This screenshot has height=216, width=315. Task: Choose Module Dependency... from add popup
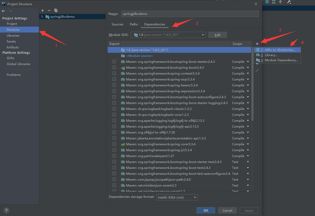277,60
